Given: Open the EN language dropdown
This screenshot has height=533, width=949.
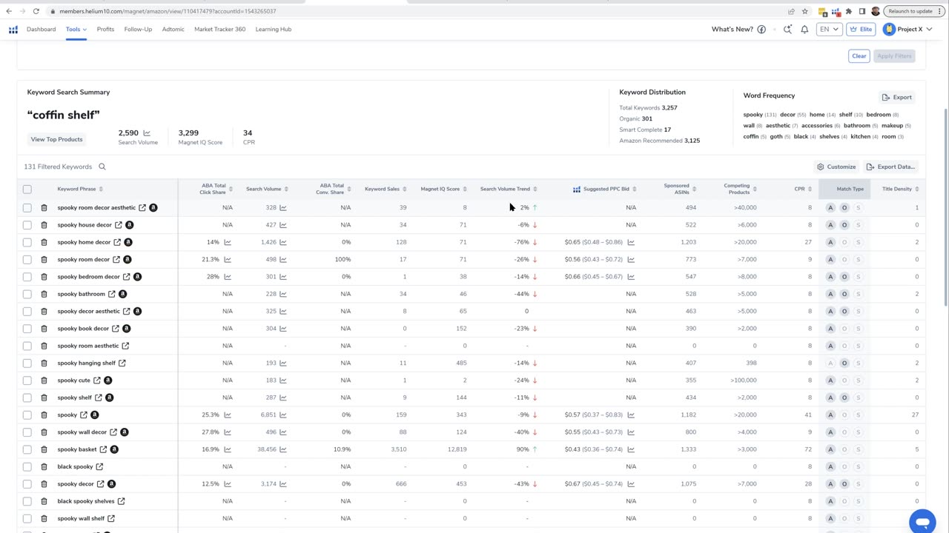Looking at the screenshot, I should pos(828,30).
